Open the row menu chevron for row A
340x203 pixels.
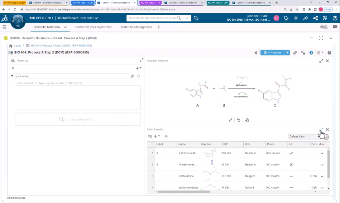322,153
